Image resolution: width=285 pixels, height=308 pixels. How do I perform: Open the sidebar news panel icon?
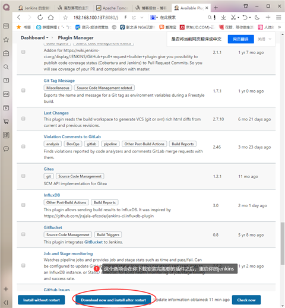coord(6,26)
